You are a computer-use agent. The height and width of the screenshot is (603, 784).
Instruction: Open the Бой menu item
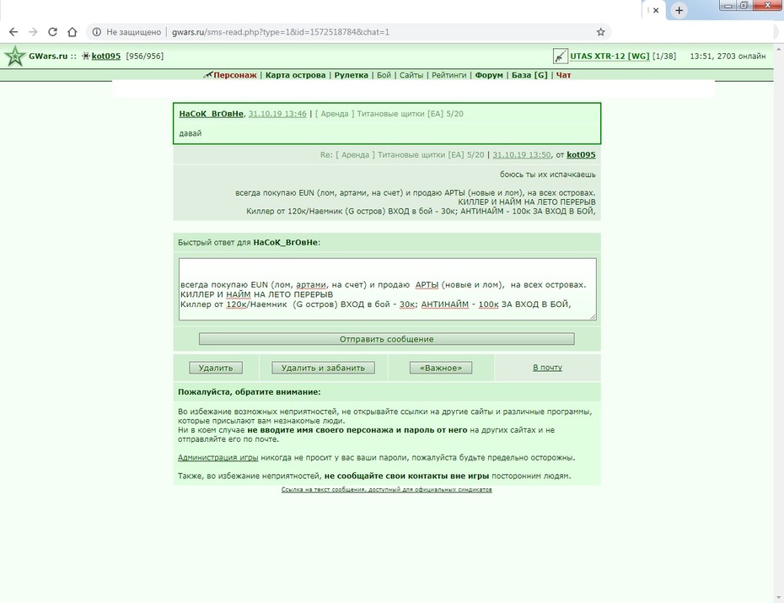384,75
